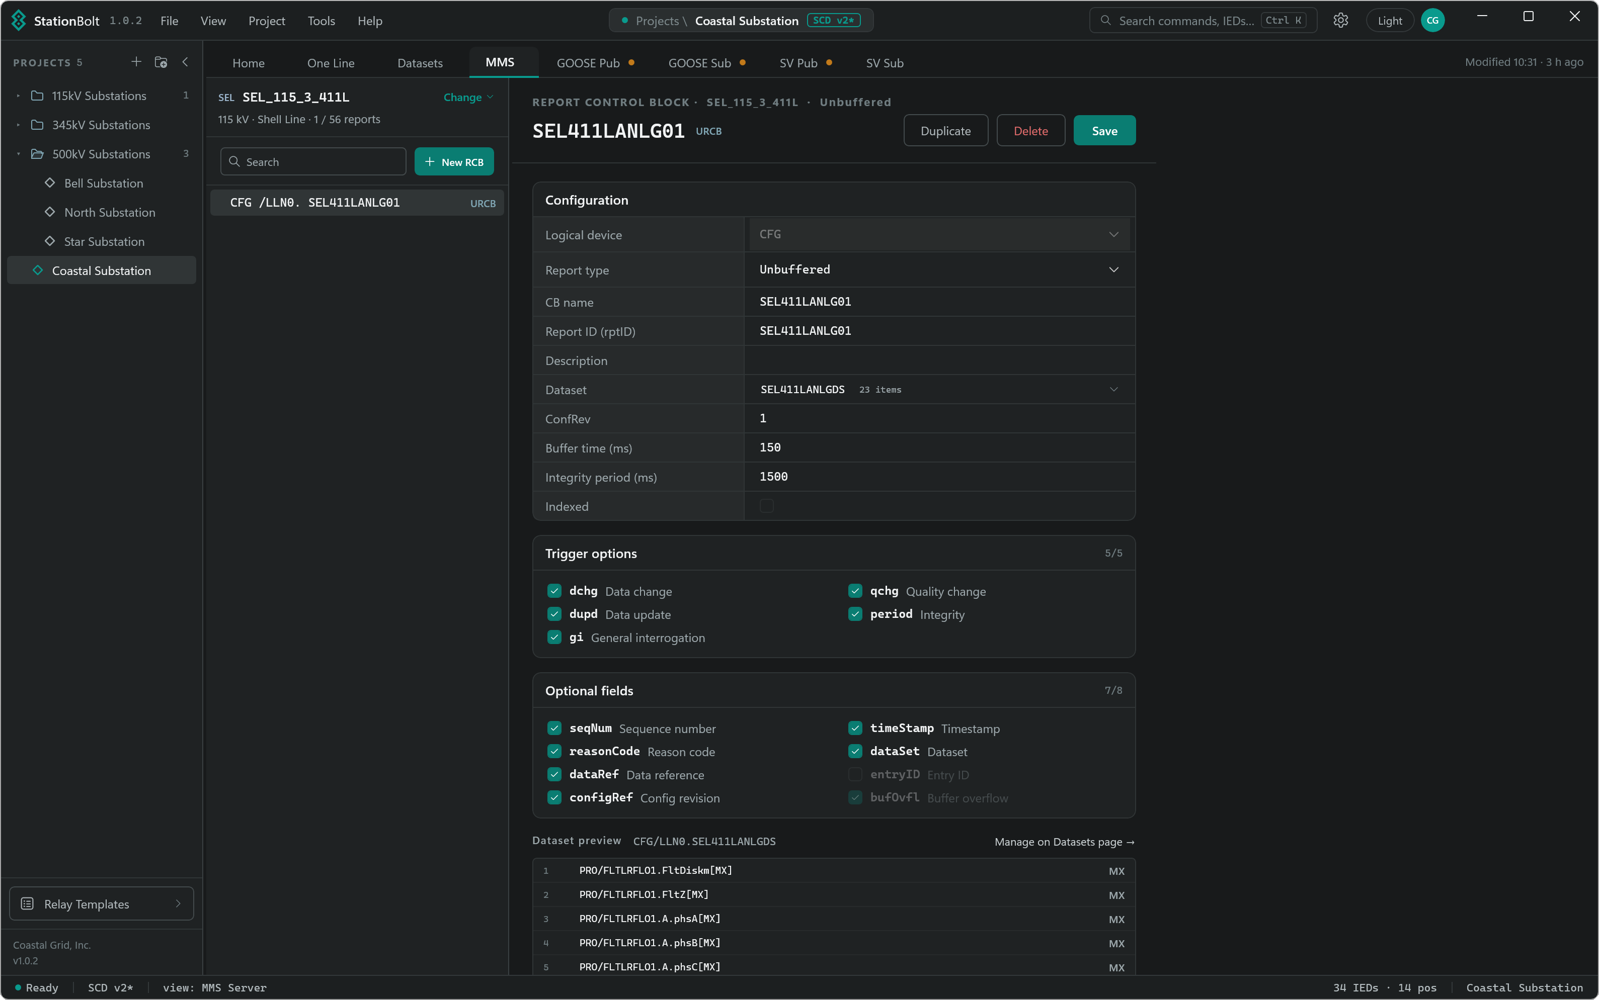Click the Description input field
Image resolution: width=1599 pixels, height=1000 pixels.
click(x=939, y=360)
